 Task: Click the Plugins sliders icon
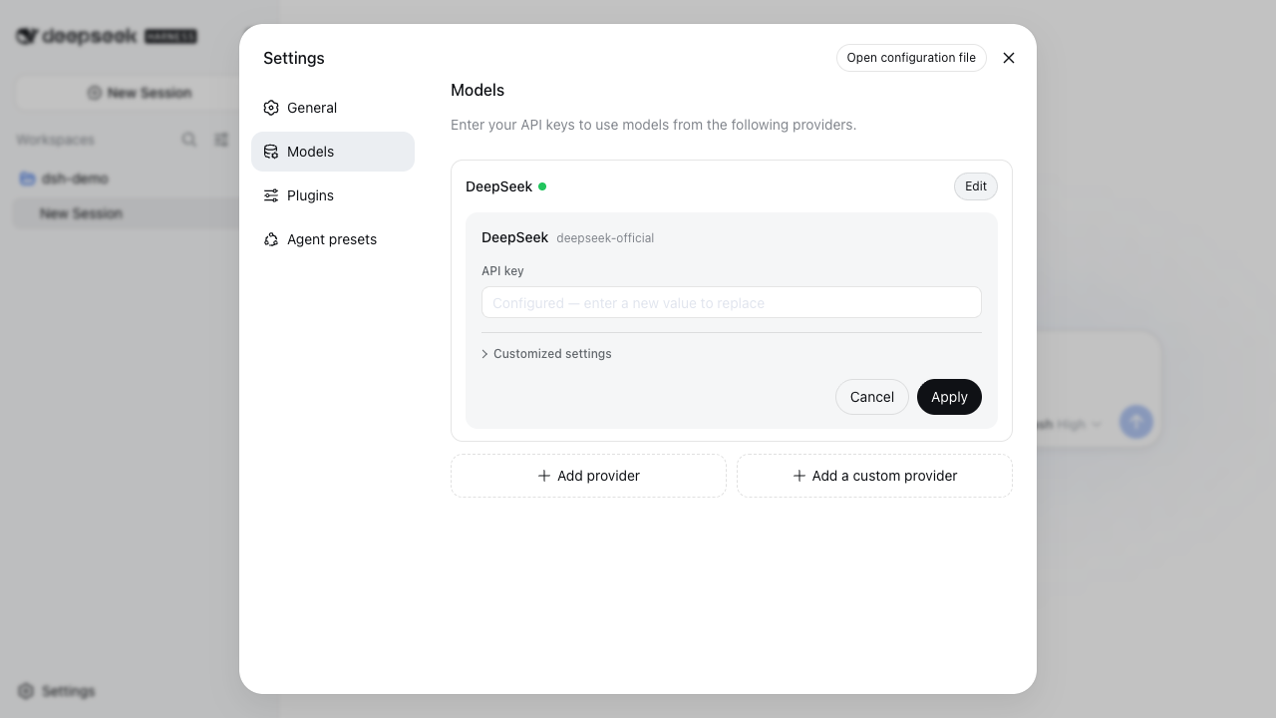point(271,195)
